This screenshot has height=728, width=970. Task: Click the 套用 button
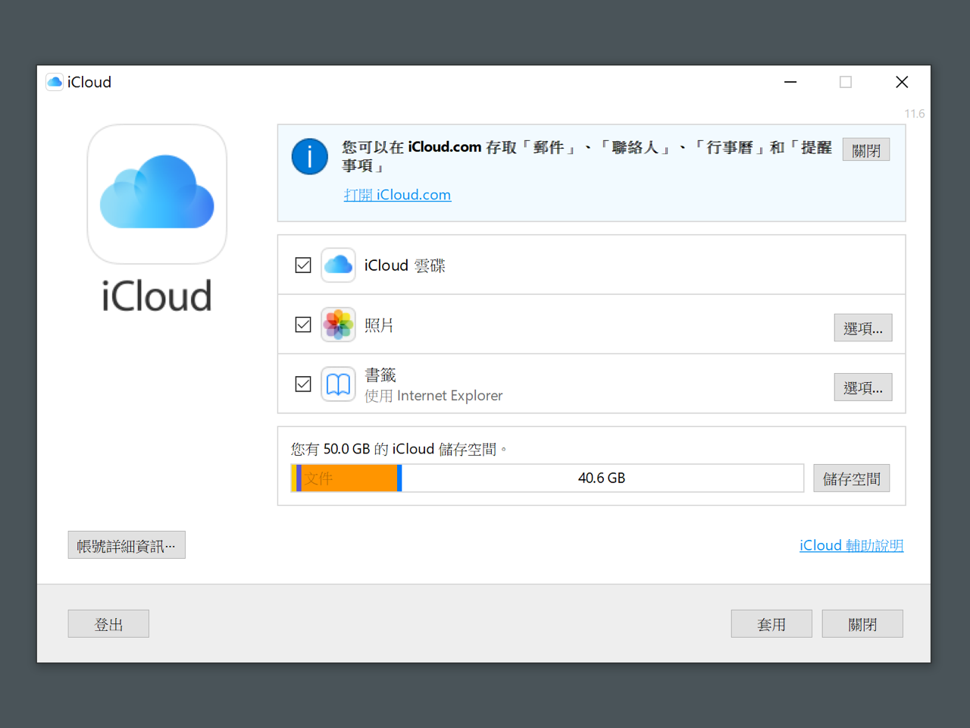click(x=771, y=624)
